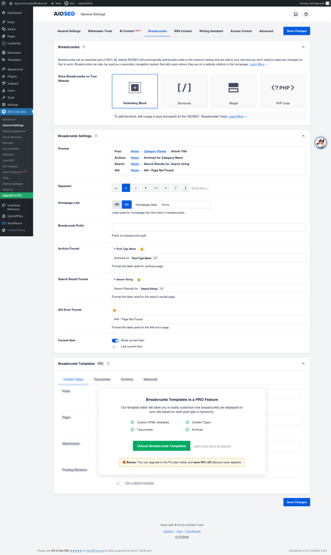Click the emoji picker for Archive Format
The height and width of the screenshot is (555, 331).
(142, 249)
